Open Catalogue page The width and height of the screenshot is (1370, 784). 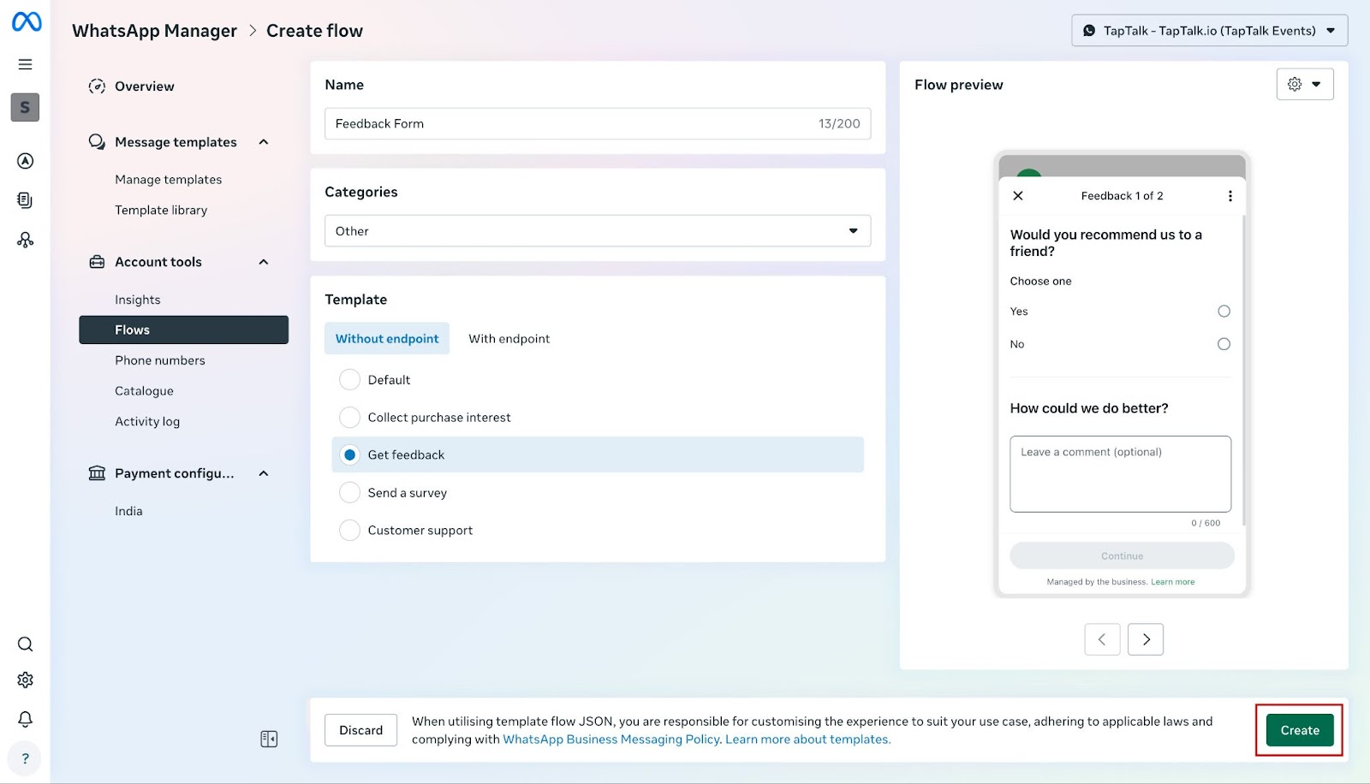[x=144, y=391]
